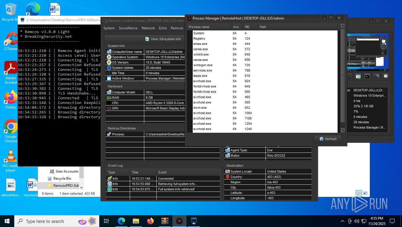The height and width of the screenshot is (227, 402).
Task: Click the Country shield icon in Geolocation
Action: point(228,177)
